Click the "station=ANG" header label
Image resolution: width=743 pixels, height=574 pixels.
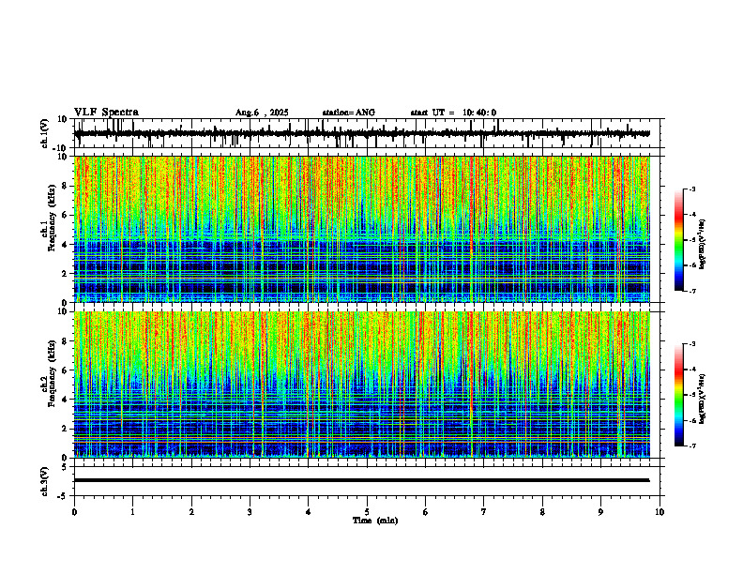click(x=349, y=113)
